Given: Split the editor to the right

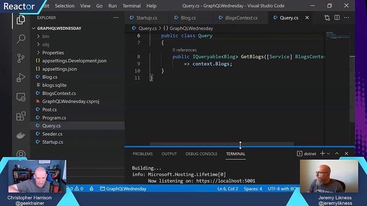Looking at the screenshot, I should 337,18.
